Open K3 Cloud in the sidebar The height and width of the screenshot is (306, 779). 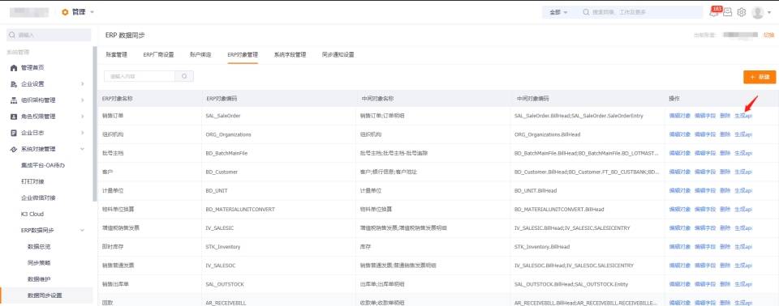32,215
